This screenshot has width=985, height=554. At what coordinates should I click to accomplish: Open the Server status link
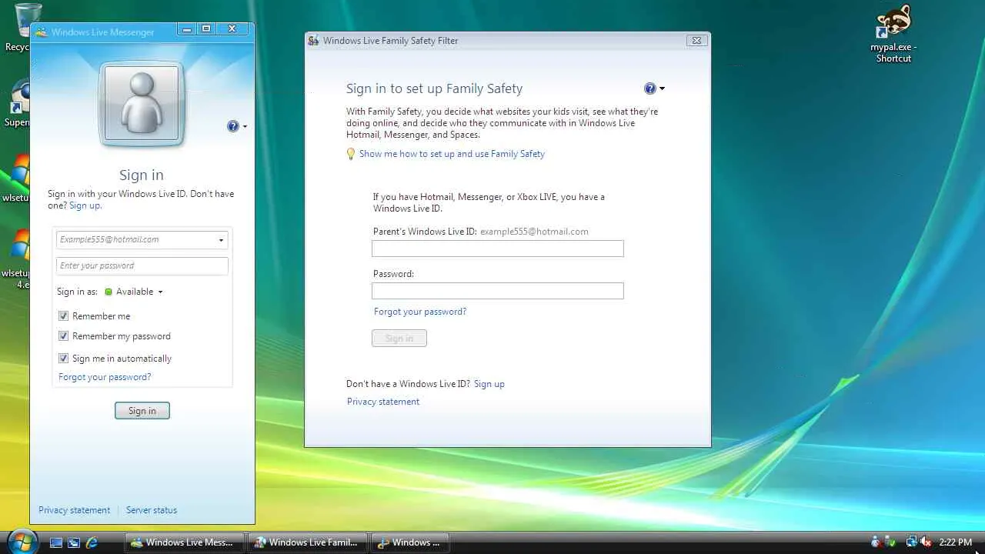pos(152,510)
